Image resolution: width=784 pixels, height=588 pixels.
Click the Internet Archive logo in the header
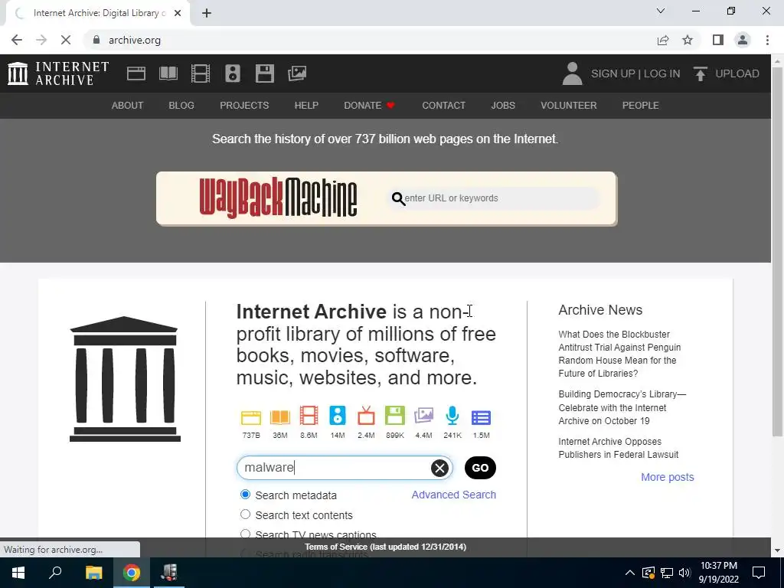58,73
